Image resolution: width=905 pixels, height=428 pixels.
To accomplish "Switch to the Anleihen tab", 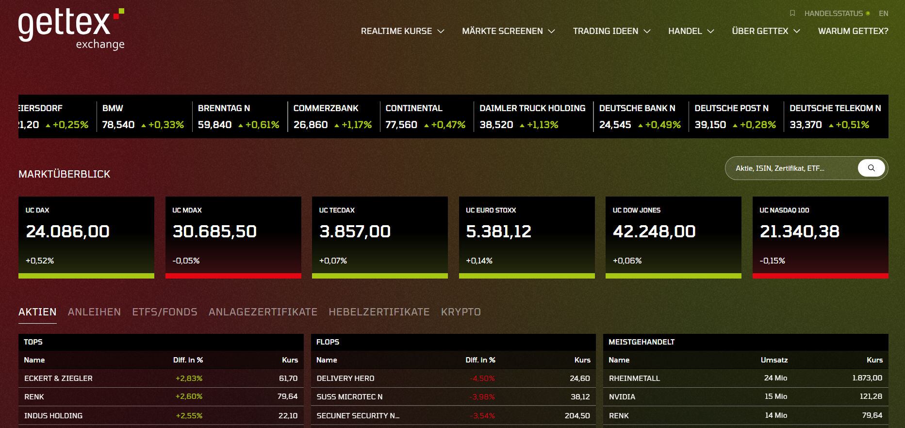I will coord(94,312).
